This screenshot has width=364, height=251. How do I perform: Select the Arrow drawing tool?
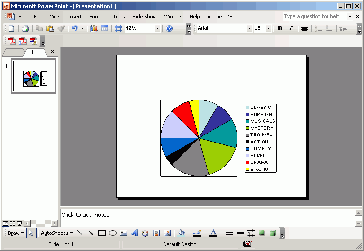[x=91, y=233]
